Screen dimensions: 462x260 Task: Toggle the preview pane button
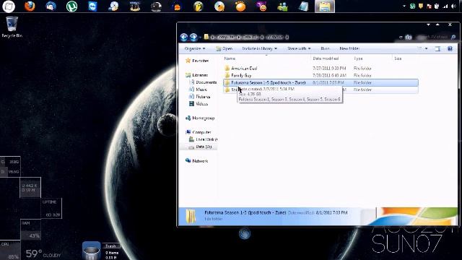pos(437,49)
